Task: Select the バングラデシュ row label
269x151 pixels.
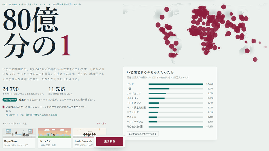Action: click(135, 122)
